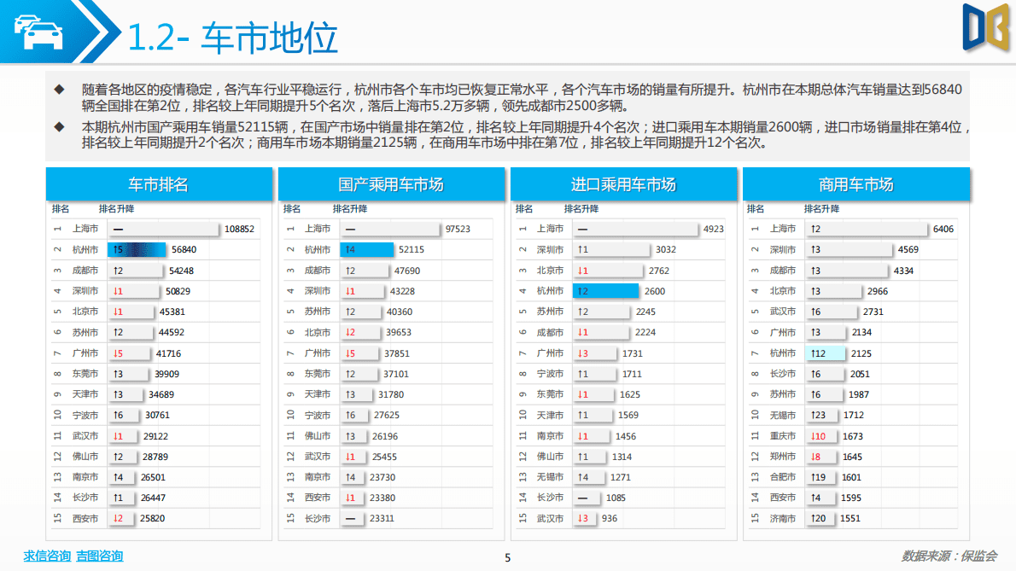Screen dimensions: 1016x571
Task: Select the ↓1 rank-change arrow for 深圳市 in 车市排名
Action: (x=118, y=290)
